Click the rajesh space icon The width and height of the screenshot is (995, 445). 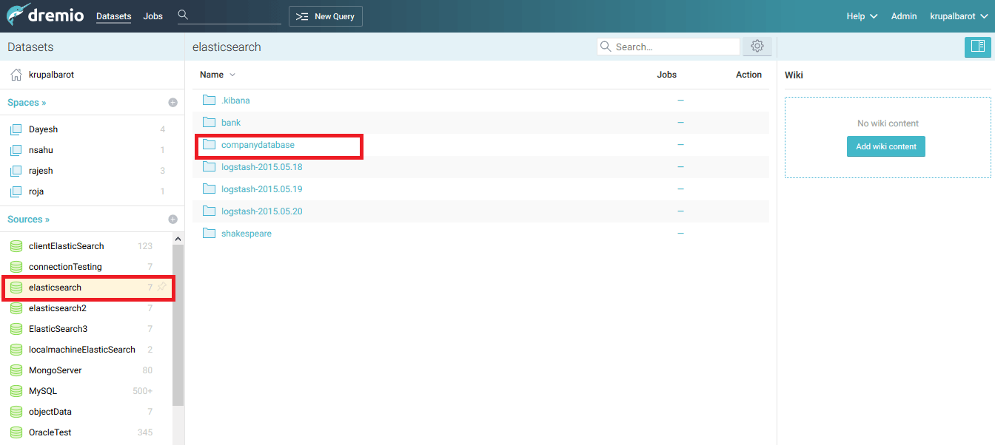[16, 171]
